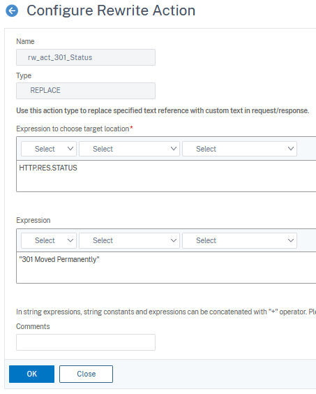Click the Configure Rewrite Action heading

coord(111,10)
